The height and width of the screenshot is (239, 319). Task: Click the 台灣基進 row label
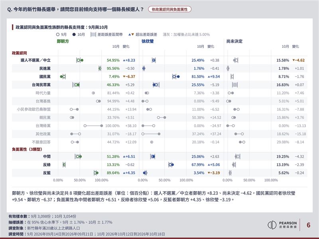(43, 101)
